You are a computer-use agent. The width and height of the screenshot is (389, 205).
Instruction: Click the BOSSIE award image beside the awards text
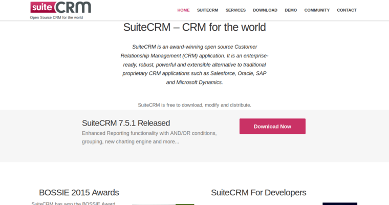tap(163, 204)
